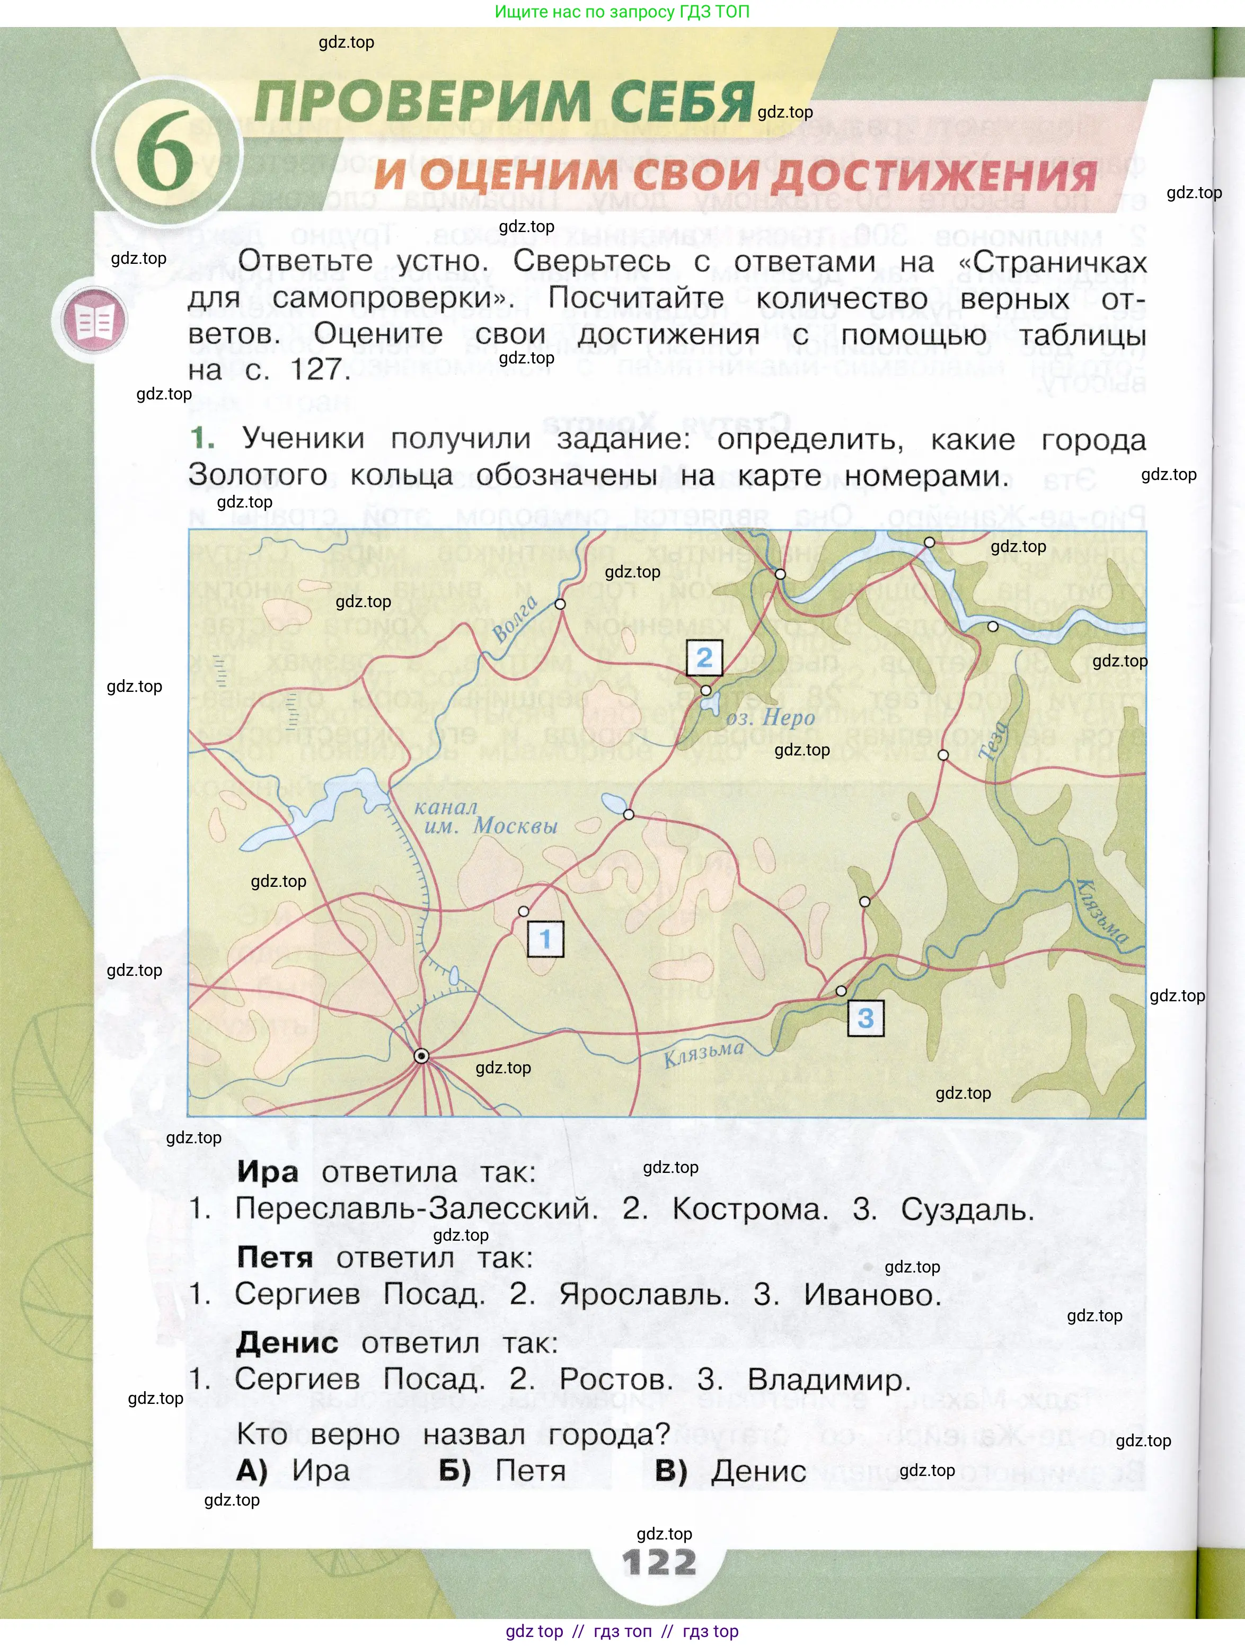Click the city dot on the Волга river
The image size is (1245, 1646).
pyautogui.click(x=559, y=605)
